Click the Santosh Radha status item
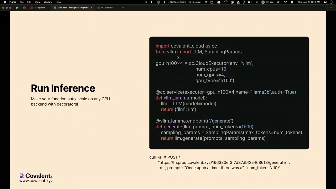Image resolution: width=336 pixels, height=189 pixels. (185, 2)
